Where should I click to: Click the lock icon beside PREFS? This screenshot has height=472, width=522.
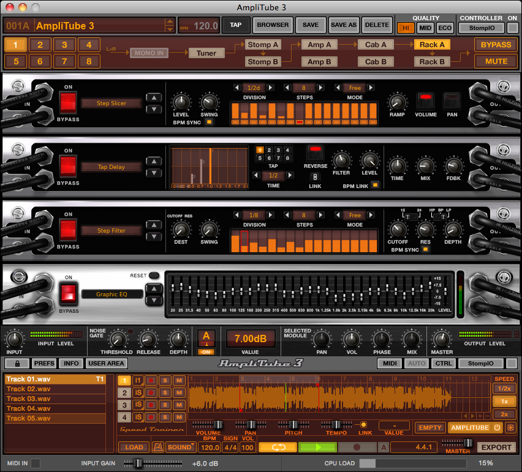pos(17,363)
